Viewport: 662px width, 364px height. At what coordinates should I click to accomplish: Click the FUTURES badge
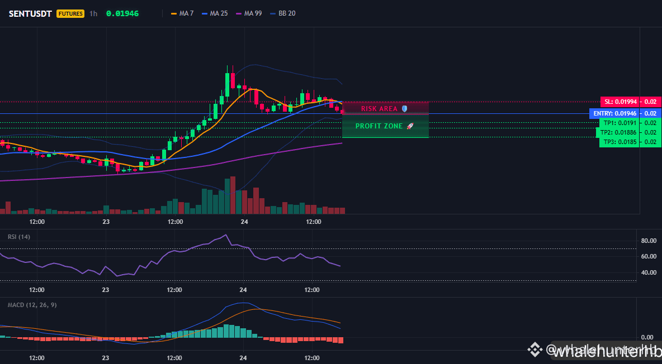[x=70, y=13]
